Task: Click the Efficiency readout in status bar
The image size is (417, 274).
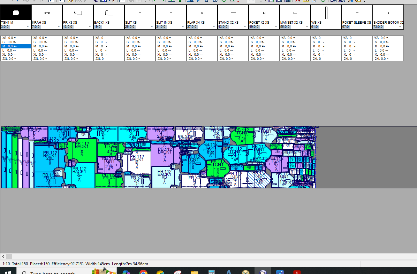Action: point(67,264)
